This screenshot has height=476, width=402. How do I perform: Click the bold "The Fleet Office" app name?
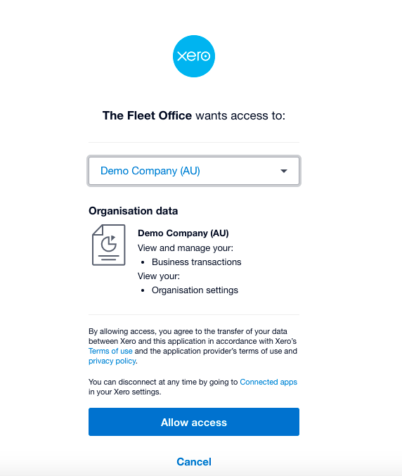147,116
